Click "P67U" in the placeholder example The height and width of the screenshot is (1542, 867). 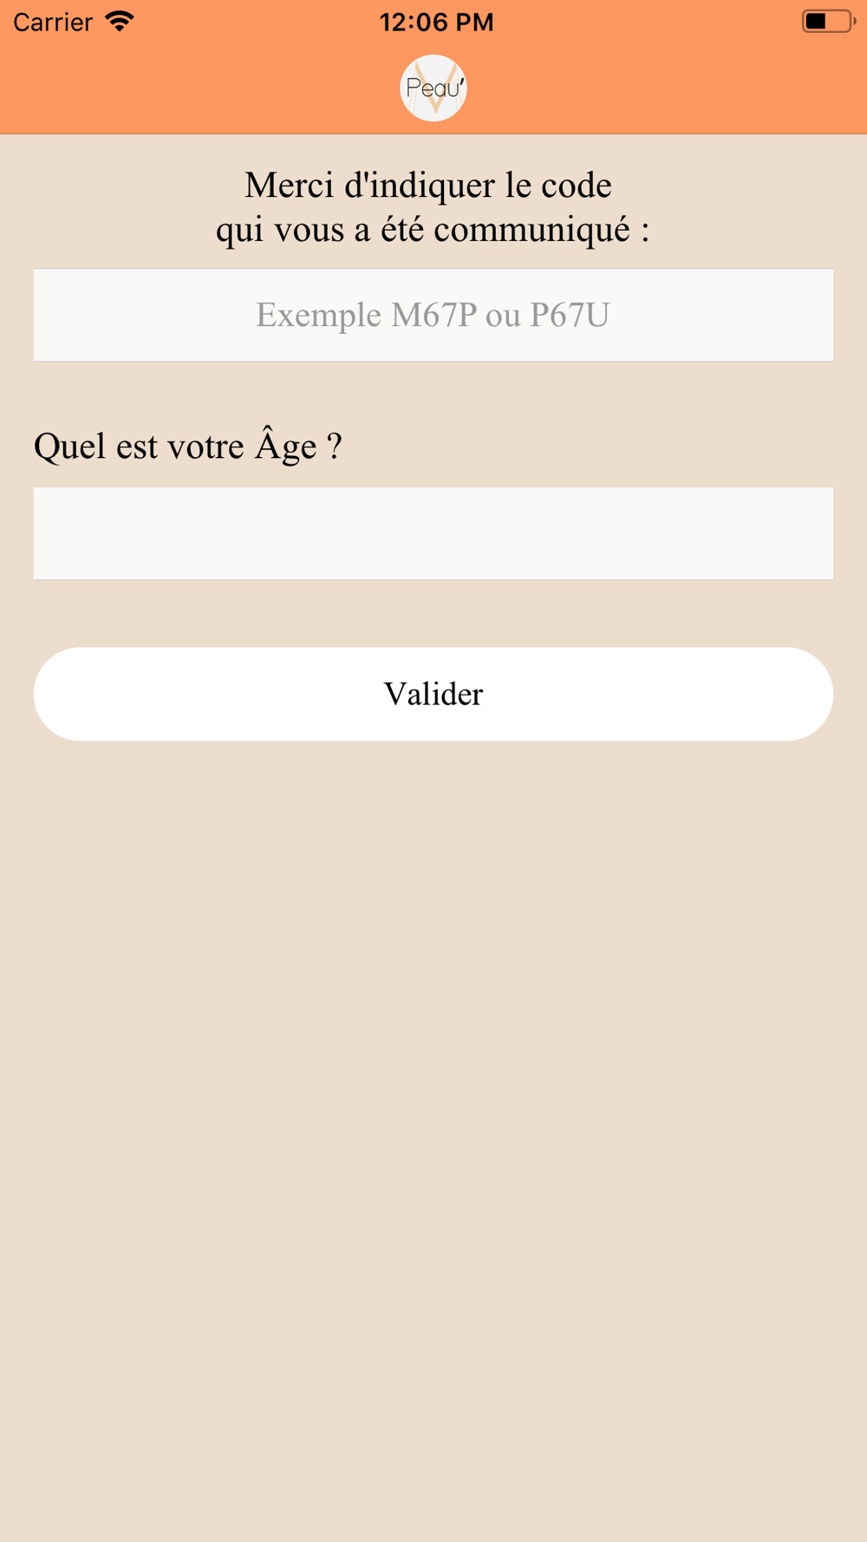570,315
